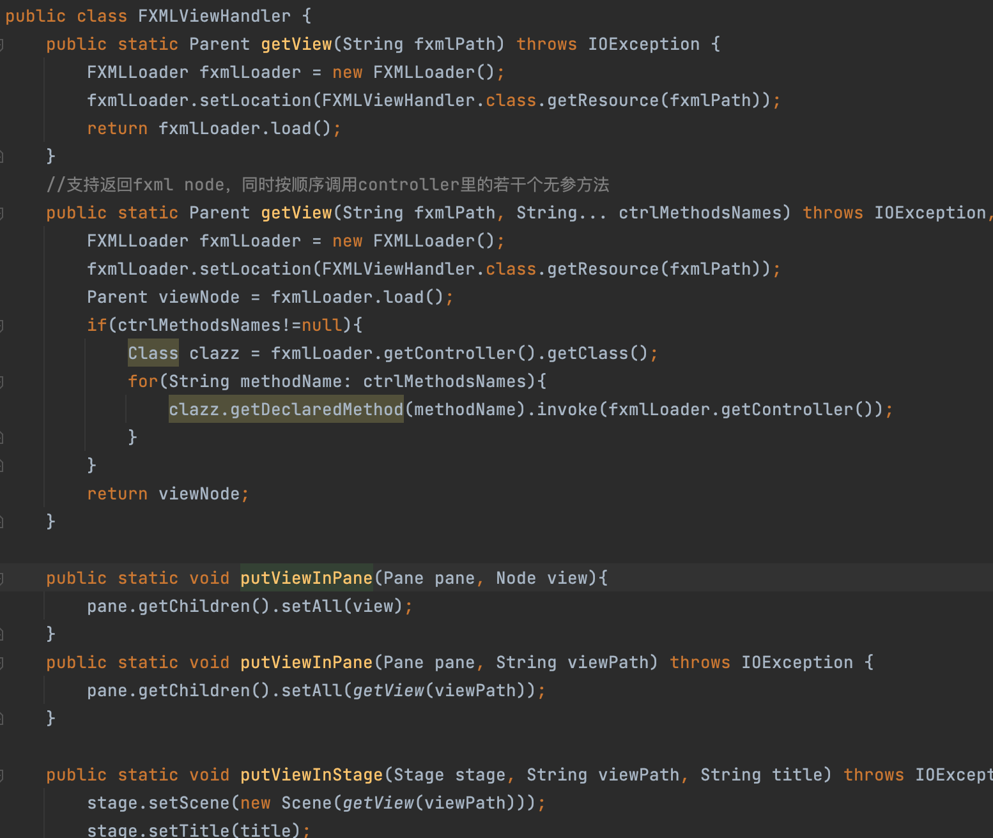The width and height of the screenshot is (993, 838).
Task: Click the gutter marker next to putViewInPane(Pane, String)
Action: pyautogui.click(x=3, y=662)
